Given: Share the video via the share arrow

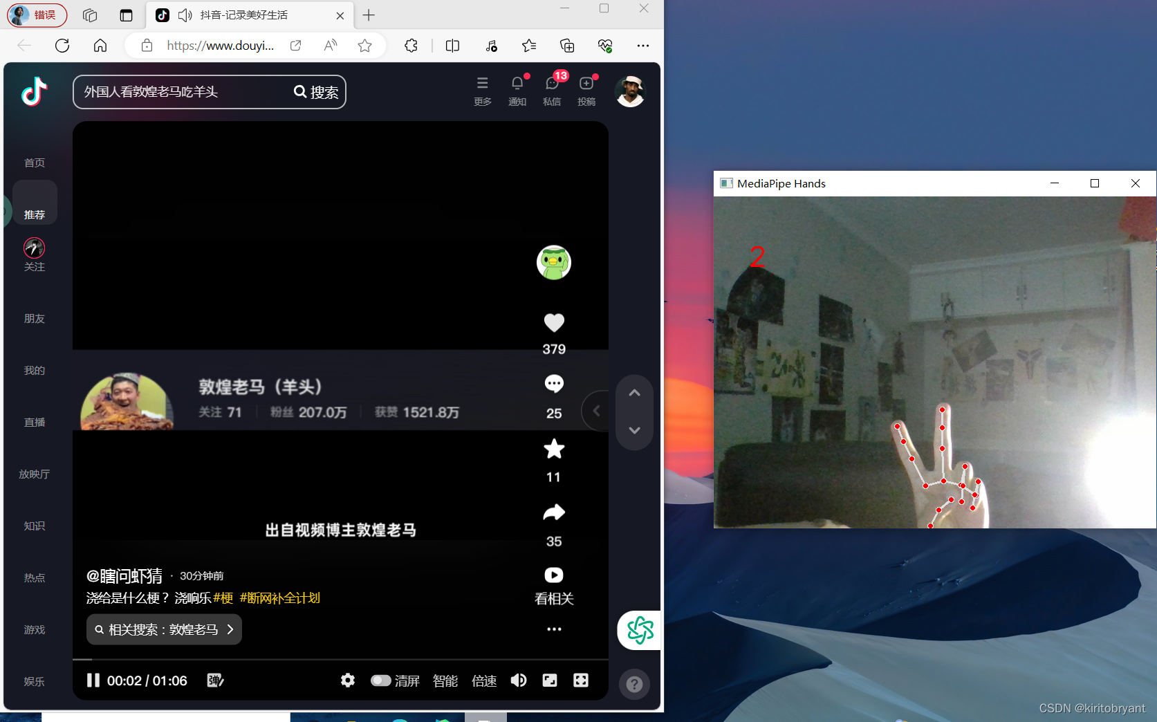Looking at the screenshot, I should point(553,512).
